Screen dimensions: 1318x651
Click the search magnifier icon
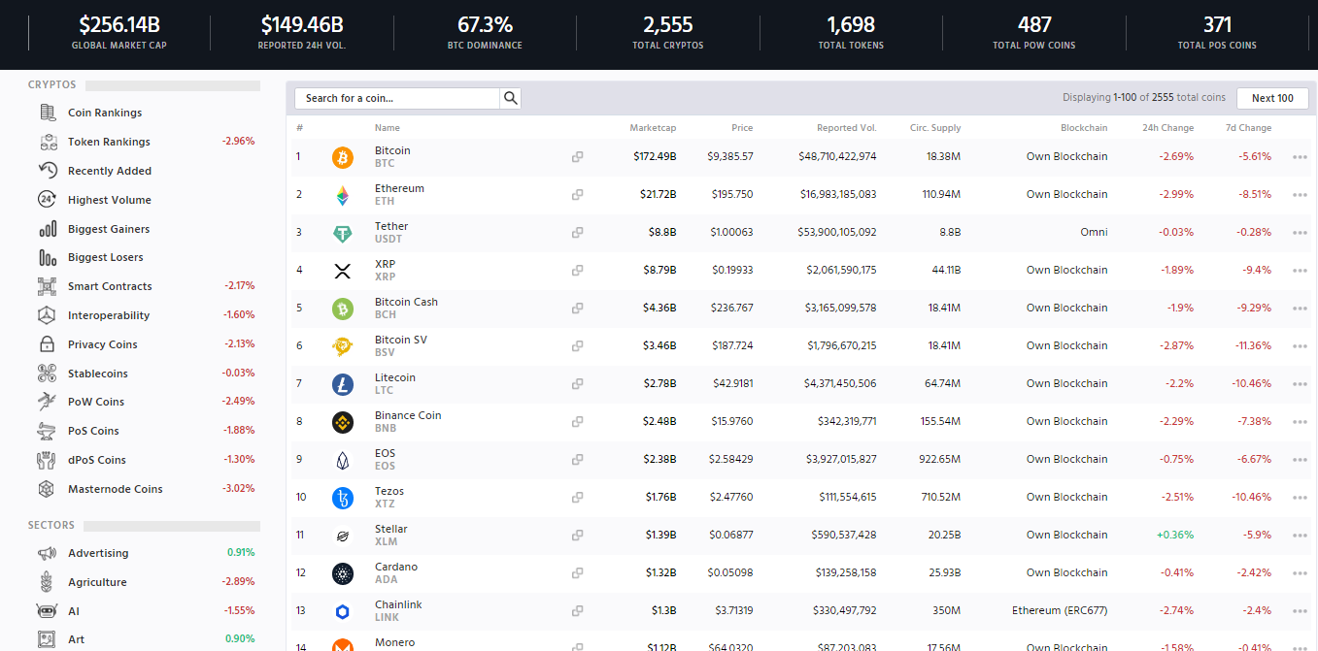click(x=510, y=98)
